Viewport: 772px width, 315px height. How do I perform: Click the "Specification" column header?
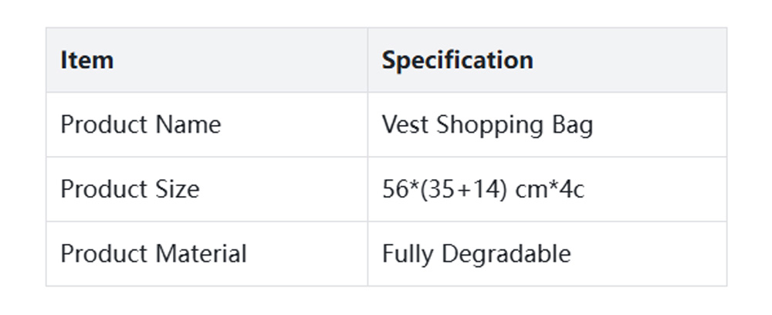tap(457, 60)
